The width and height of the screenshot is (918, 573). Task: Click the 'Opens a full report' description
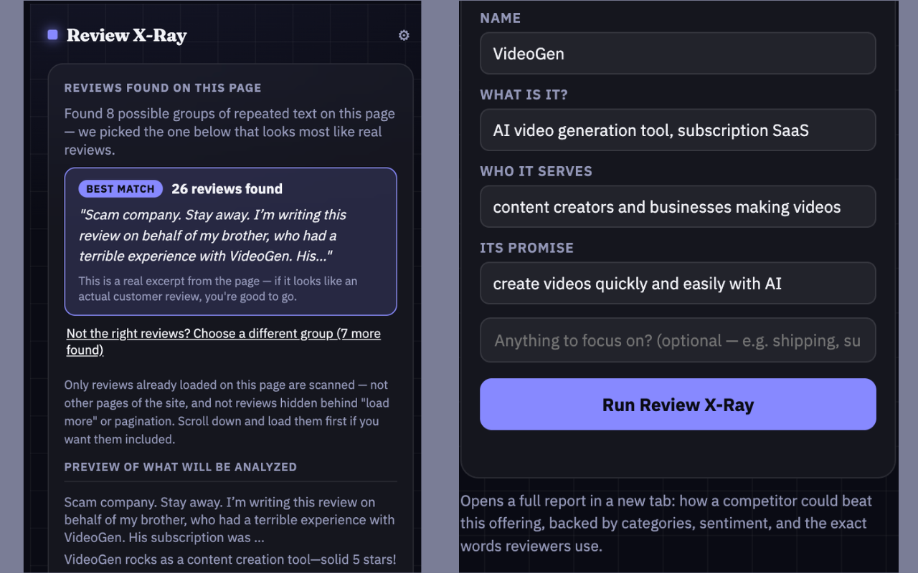pyautogui.click(x=666, y=523)
